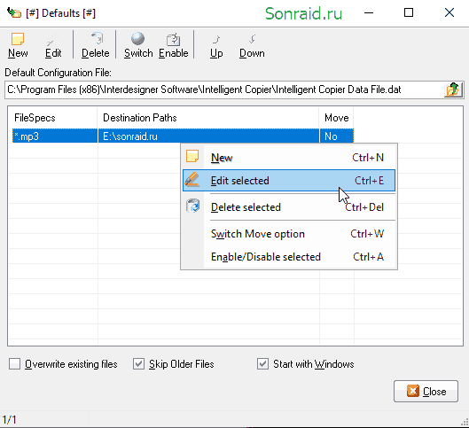Click the FileSpecs column header
The image size is (469, 428).
click(x=52, y=118)
